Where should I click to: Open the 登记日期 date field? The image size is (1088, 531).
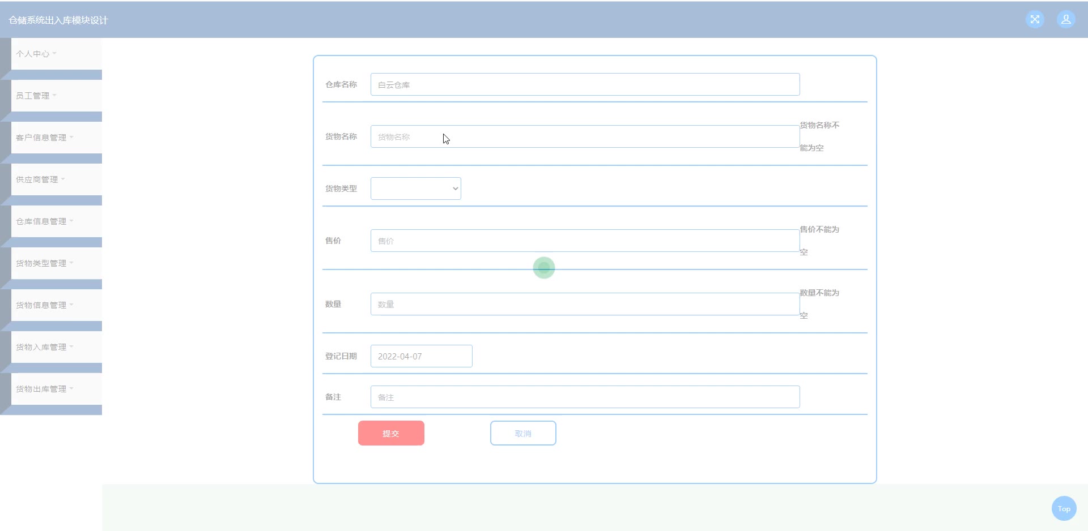pyautogui.click(x=421, y=356)
